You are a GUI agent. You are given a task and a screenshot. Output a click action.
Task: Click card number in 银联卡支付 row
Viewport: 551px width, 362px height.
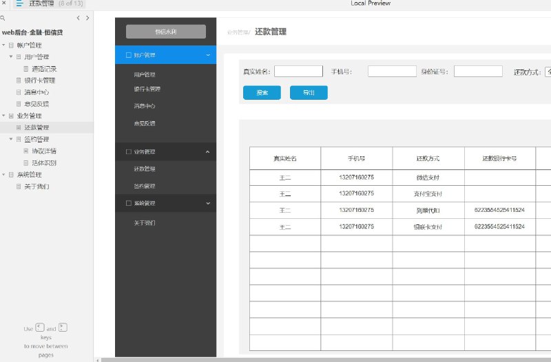[x=499, y=226]
